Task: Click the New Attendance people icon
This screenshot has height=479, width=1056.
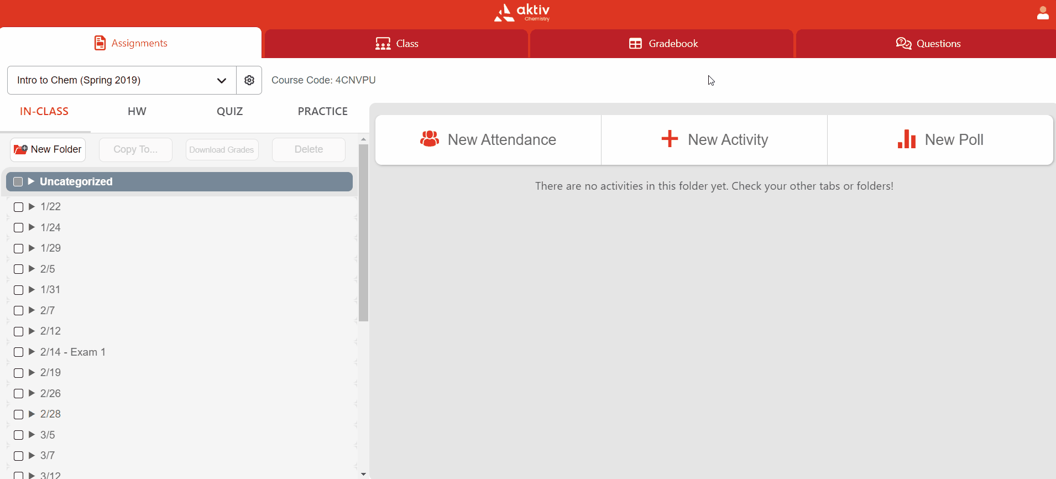Action: 430,139
